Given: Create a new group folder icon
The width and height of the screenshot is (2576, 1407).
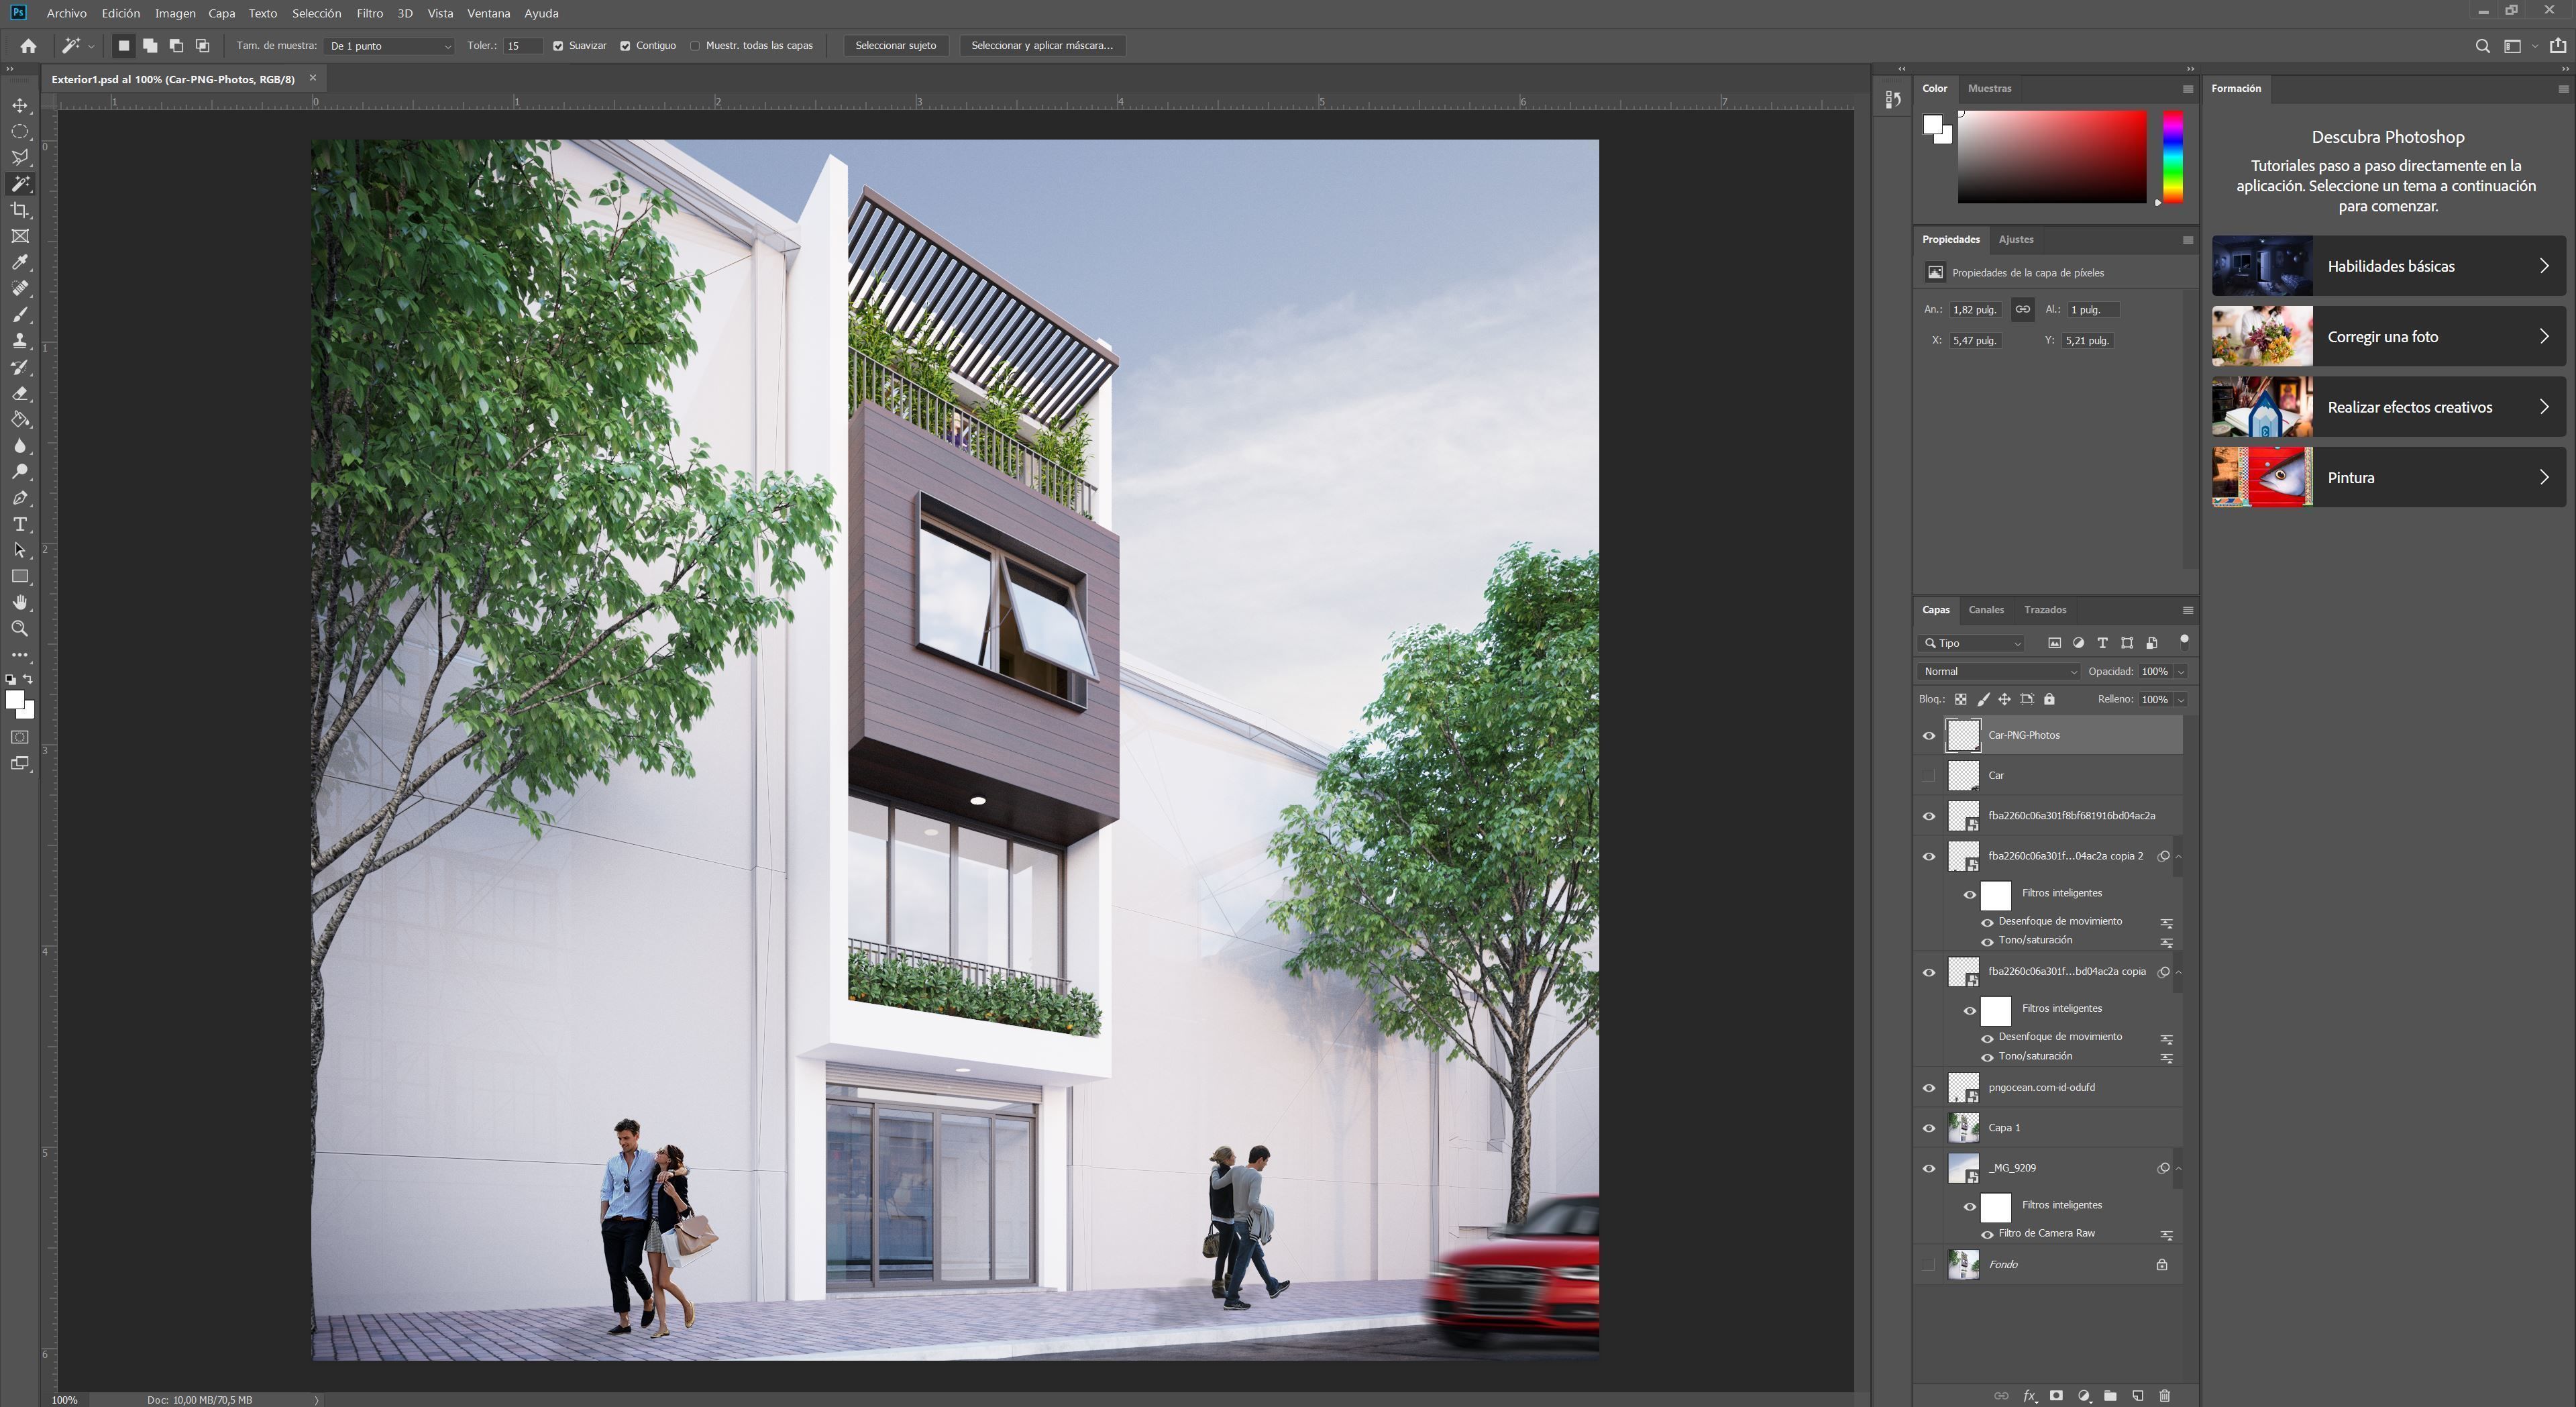Looking at the screenshot, I should tap(2110, 1396).
